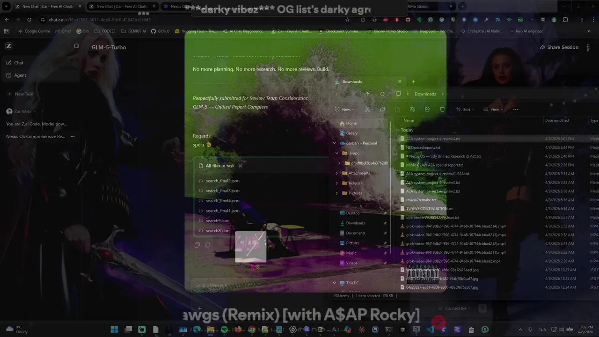Click the Rename icon in File Explorer

click(412, 110)
